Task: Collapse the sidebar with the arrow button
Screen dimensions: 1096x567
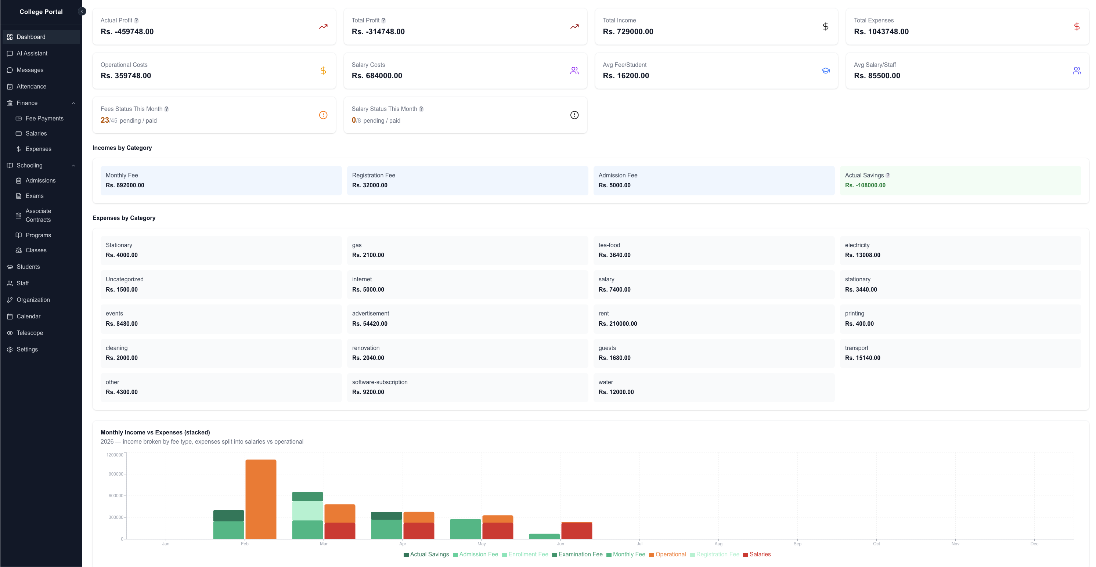Action: click(82, 11)
